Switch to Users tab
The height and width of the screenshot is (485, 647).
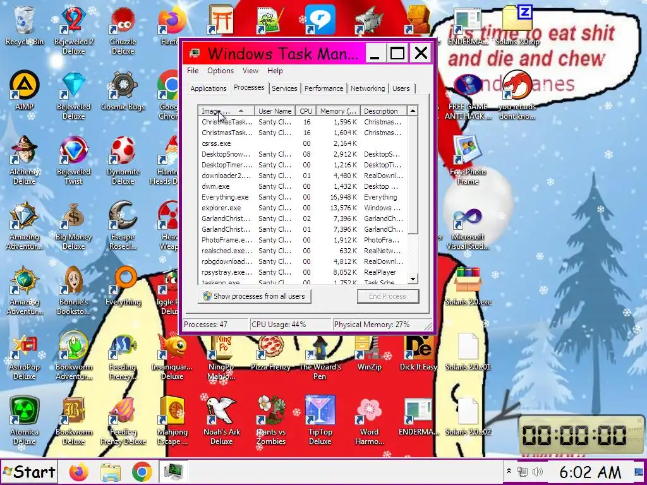click(x=401, y=88)
